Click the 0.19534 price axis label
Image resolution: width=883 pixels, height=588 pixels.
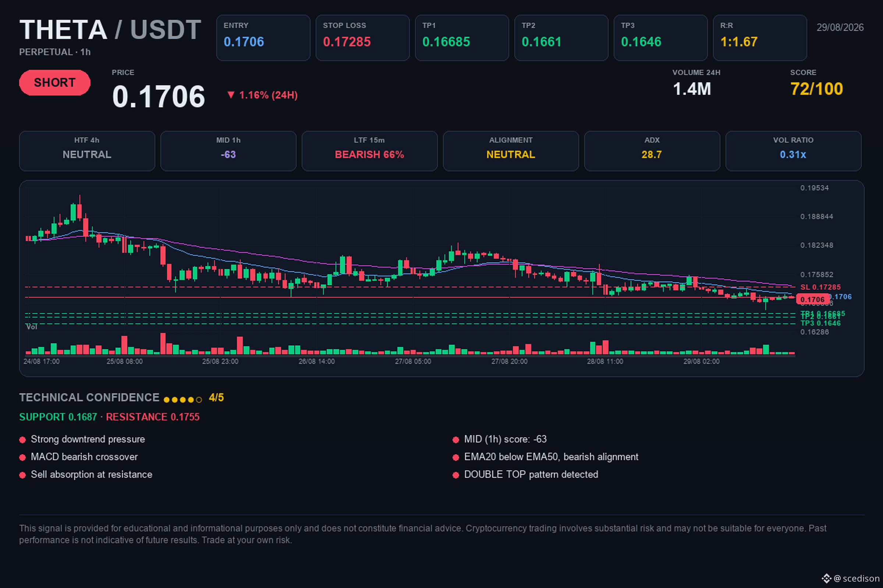click(814, 188)
